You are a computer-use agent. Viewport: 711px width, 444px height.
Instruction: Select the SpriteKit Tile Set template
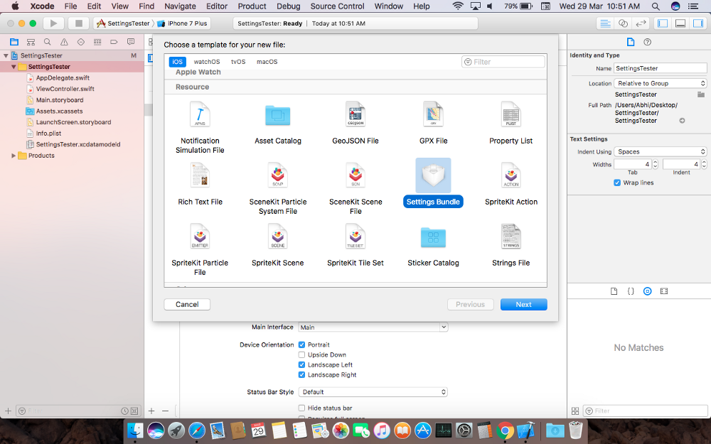355,246
